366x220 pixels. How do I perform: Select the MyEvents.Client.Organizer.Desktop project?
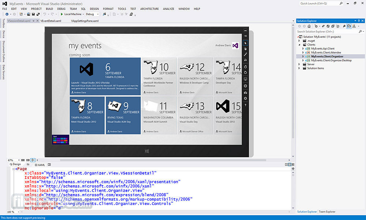(x=331, y=60)
